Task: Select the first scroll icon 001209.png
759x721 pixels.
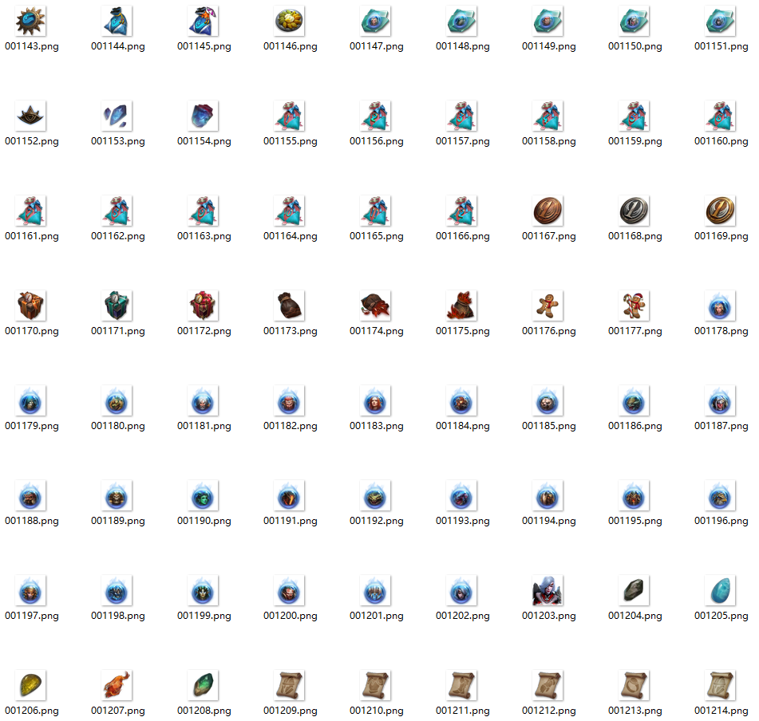Action: (290, 686)
